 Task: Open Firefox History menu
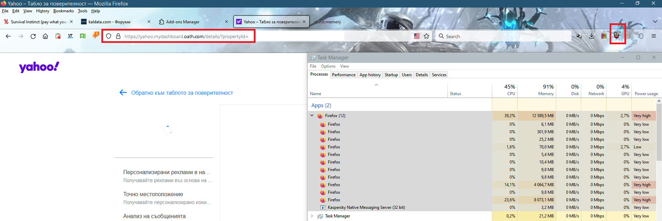43,11
